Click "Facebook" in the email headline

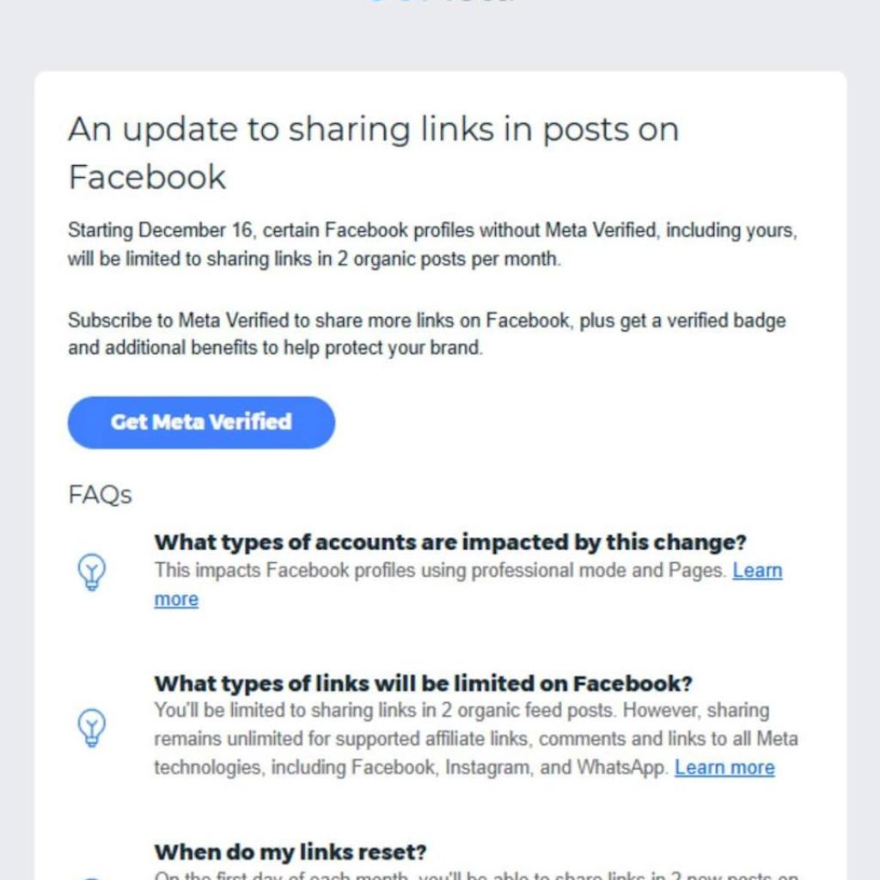(147, 177)
